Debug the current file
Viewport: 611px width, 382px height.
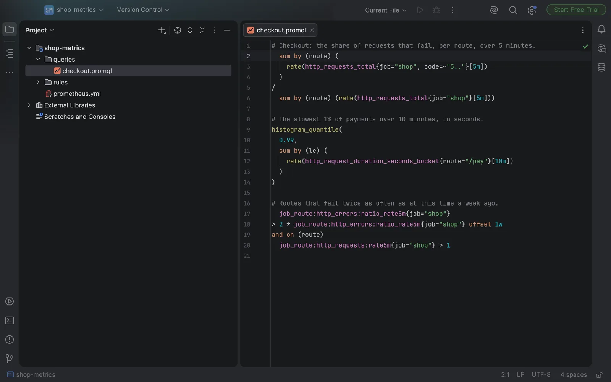tap(436, 10)
